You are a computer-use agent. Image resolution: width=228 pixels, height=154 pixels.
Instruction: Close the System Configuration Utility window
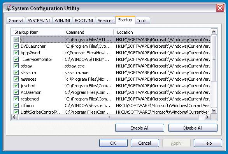220,8
